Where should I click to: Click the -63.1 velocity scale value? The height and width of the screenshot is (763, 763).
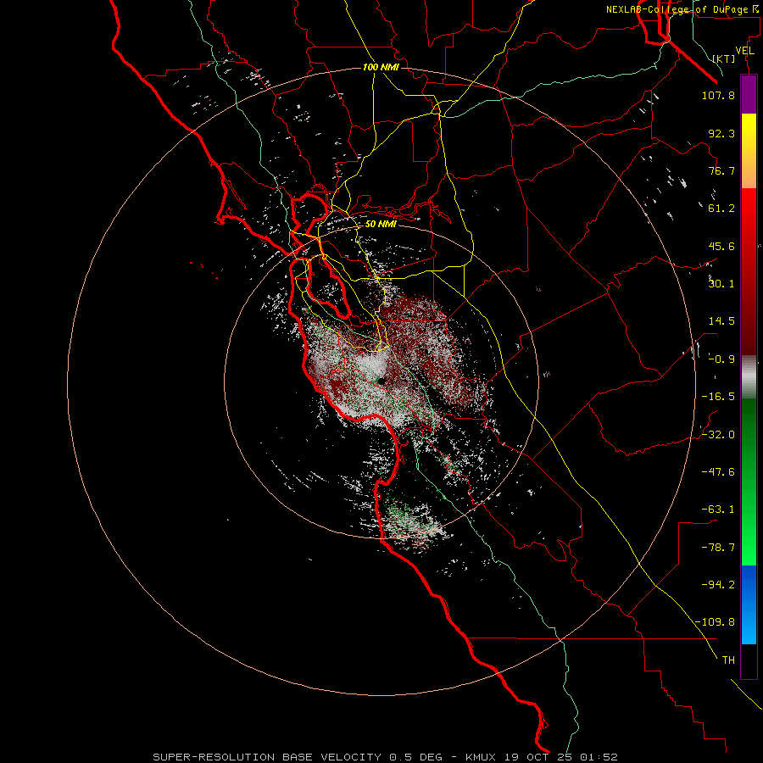pyautogui.click(x=718, y=510)
